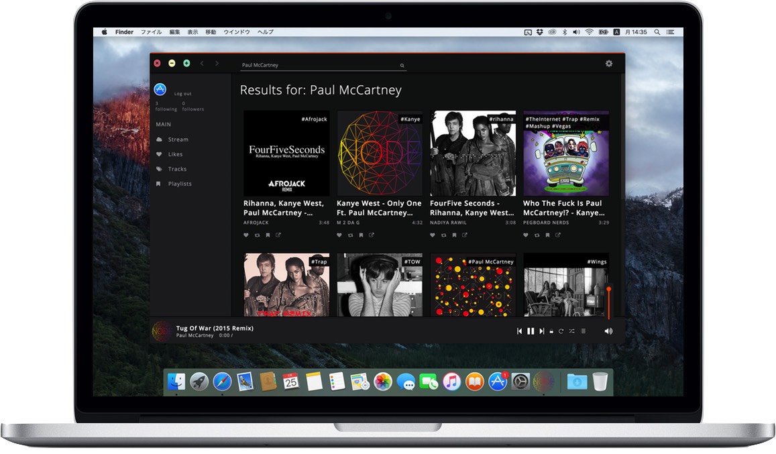
Task: Open Tracks in the sidebar
Action: [x=171, y=169]
